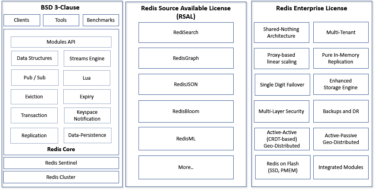Click the Redis Enterprise License heading
375x190 pixels.
click(x=312, y=8)
